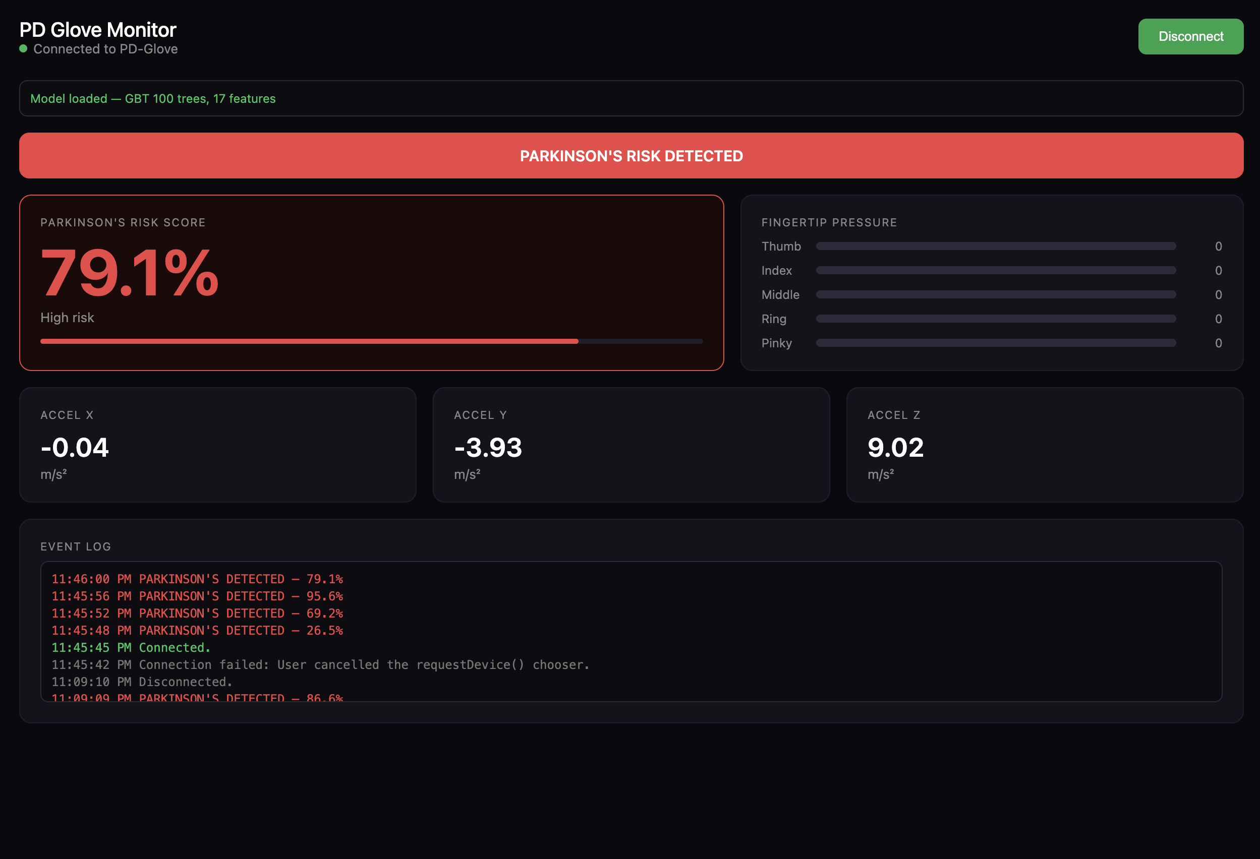Click the Accel X reading card

217,445
